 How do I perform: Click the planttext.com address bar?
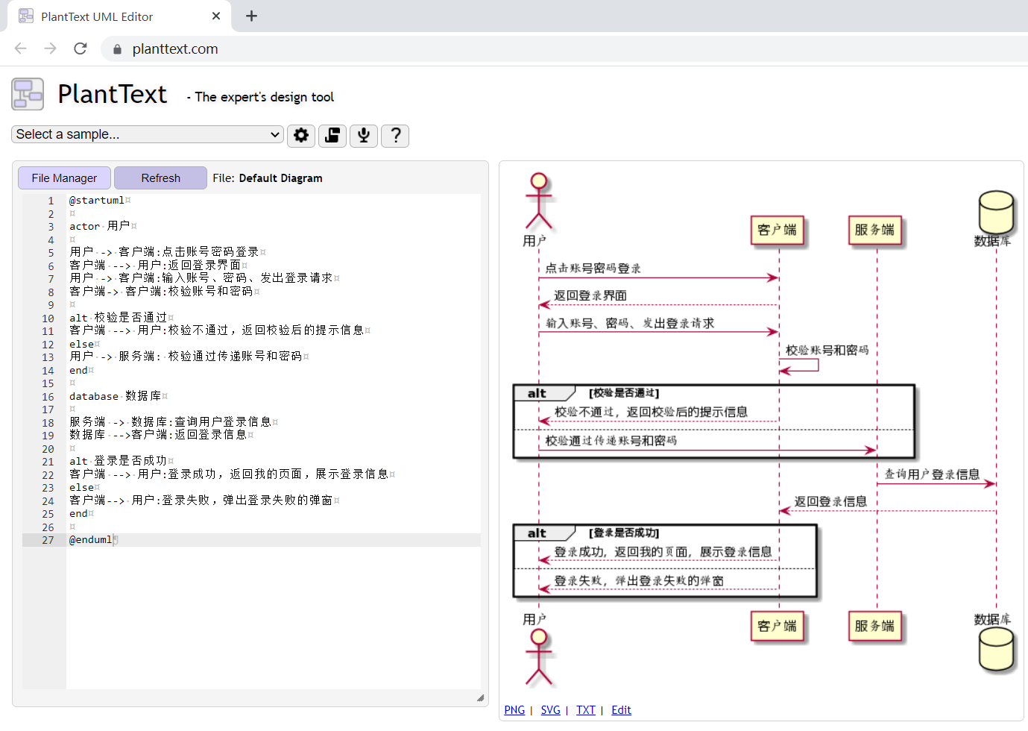(174, 48)
